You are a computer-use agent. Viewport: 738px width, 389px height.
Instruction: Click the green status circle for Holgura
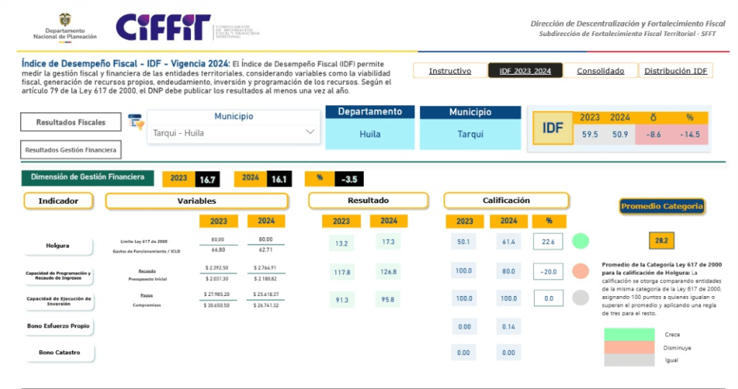click(x=581, y=241)
